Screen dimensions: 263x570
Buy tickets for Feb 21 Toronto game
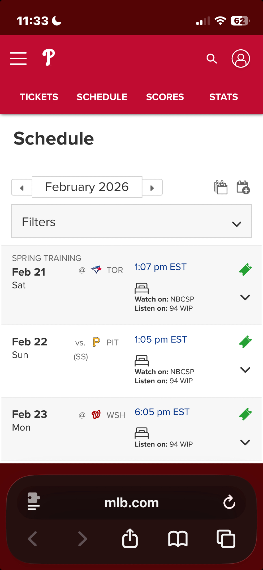(245, 269)
